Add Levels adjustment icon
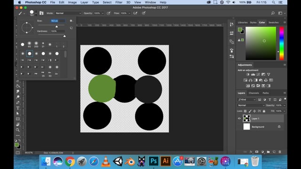Viewport: 301px width, 169px height. (253, 74)
